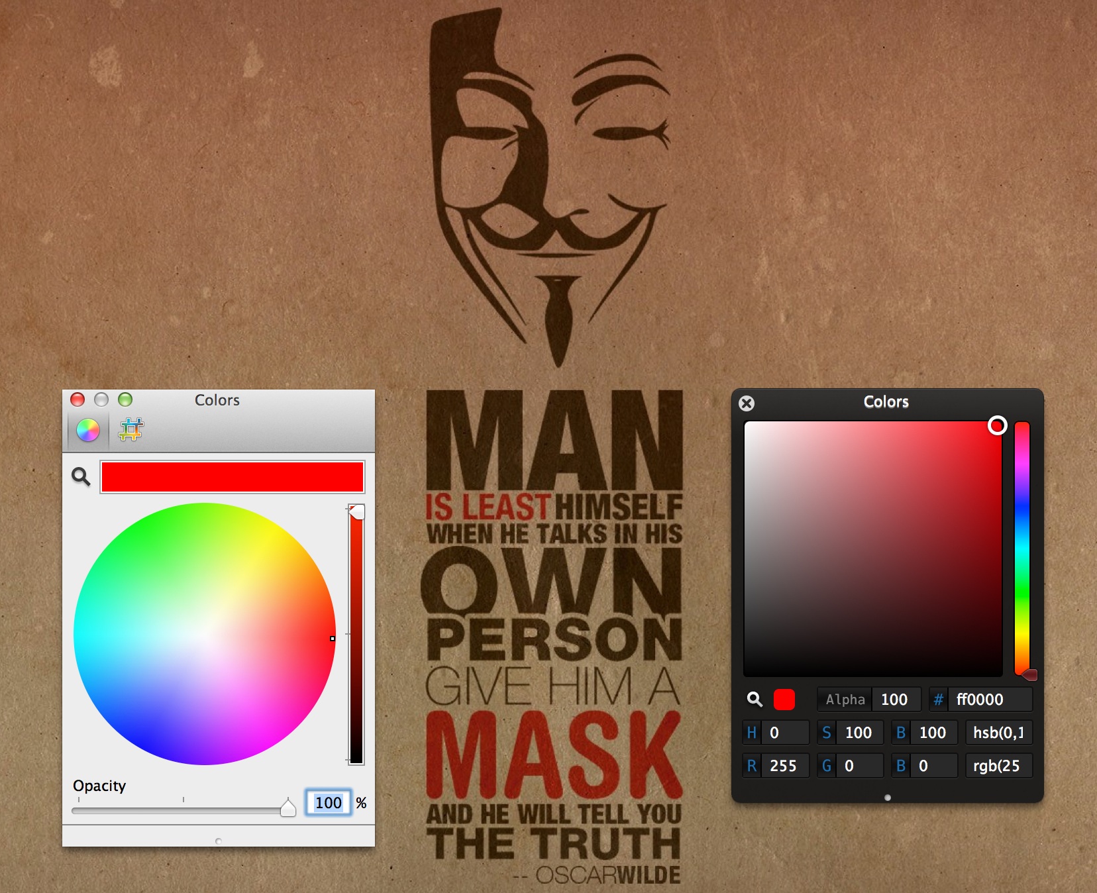Viewport: 1097px width, 893px height.
Task: Click the magnifier in light Colors window
Action: (81, 476)
